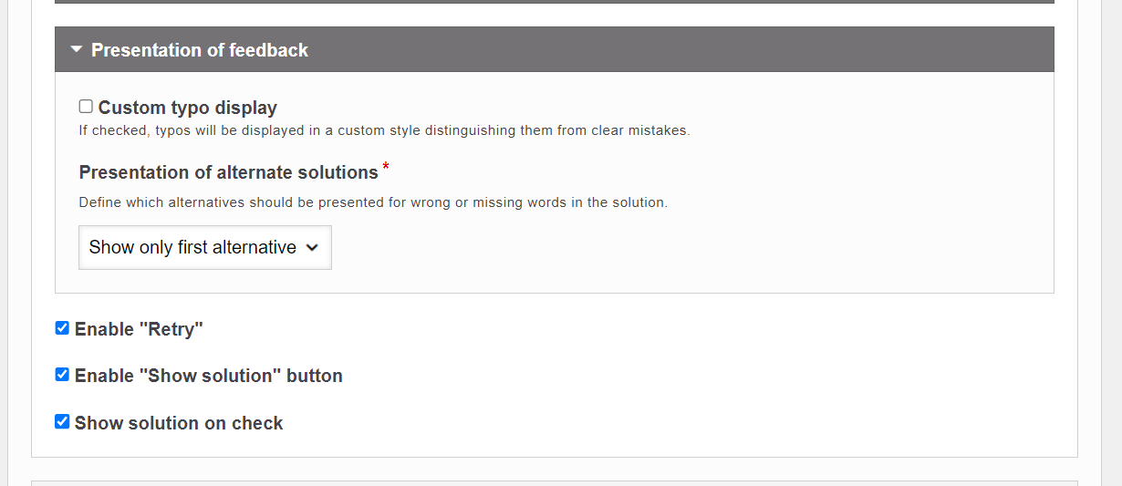This screenshot has width=1122, height=486.
Task: Click the dark bar above the feedback section
Action: pos(555,2)
